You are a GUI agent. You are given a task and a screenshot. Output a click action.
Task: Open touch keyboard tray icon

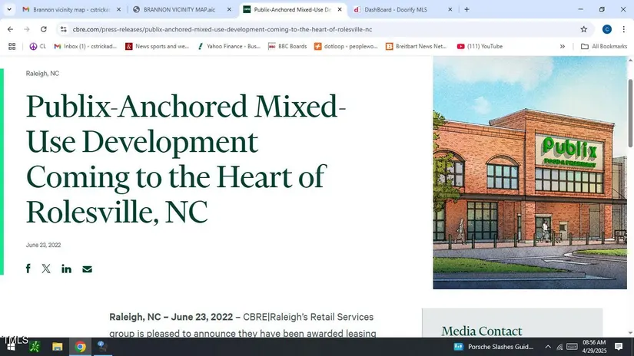pos(572,347)
